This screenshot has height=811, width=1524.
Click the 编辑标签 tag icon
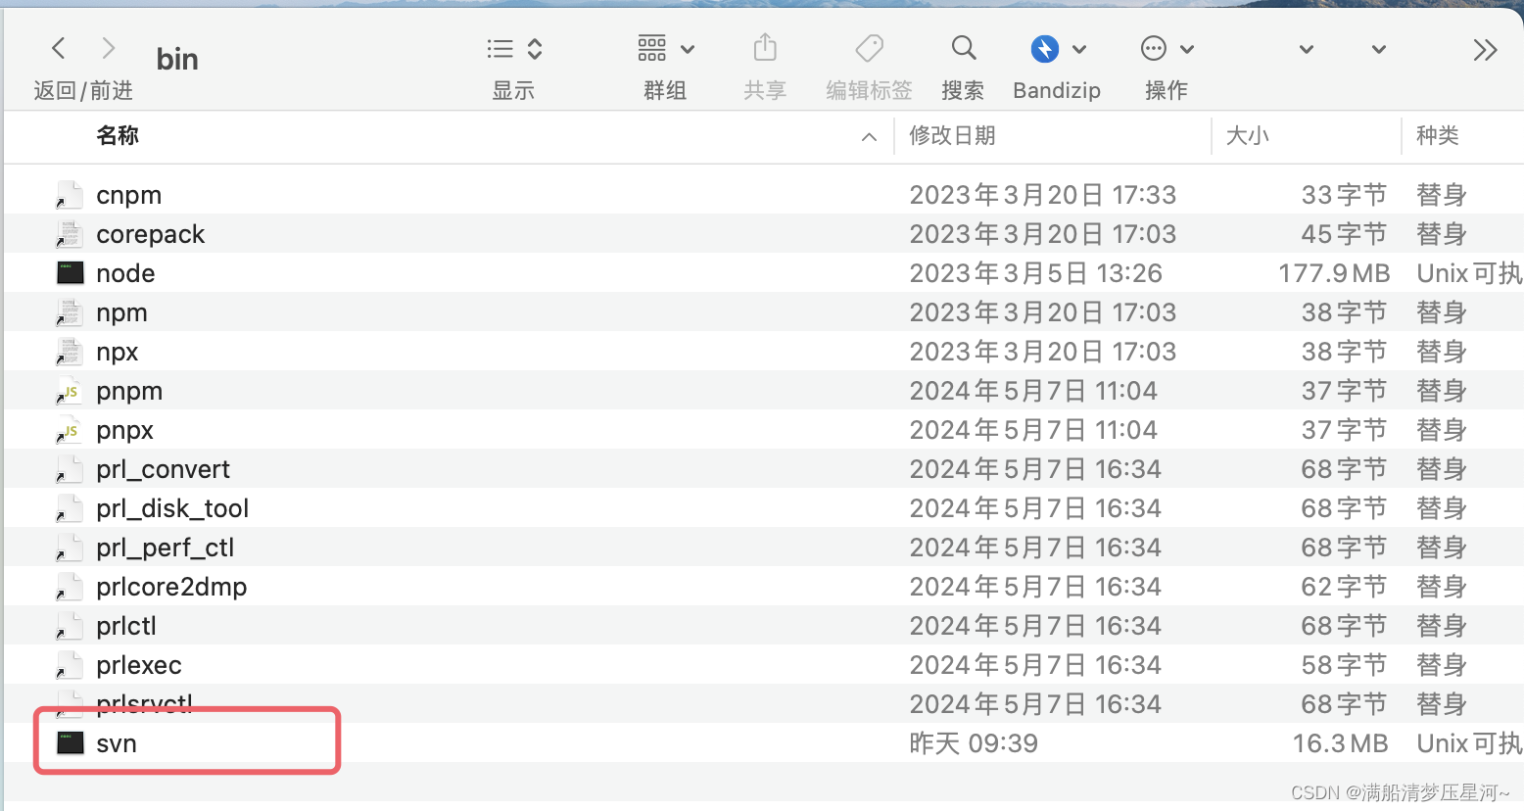point(868,46)
